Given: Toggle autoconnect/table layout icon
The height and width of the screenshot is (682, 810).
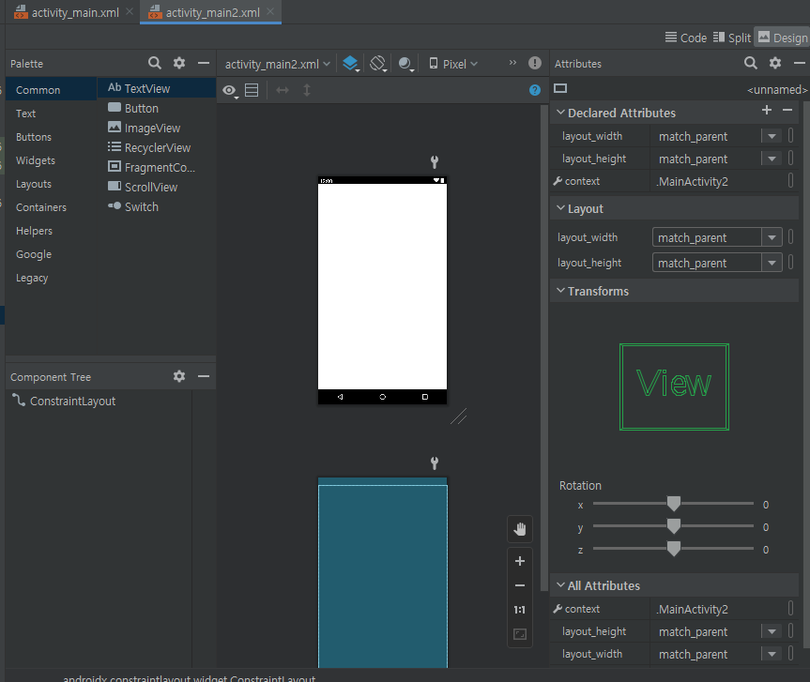Looking at the screenshot, I should tap(252, 90).
